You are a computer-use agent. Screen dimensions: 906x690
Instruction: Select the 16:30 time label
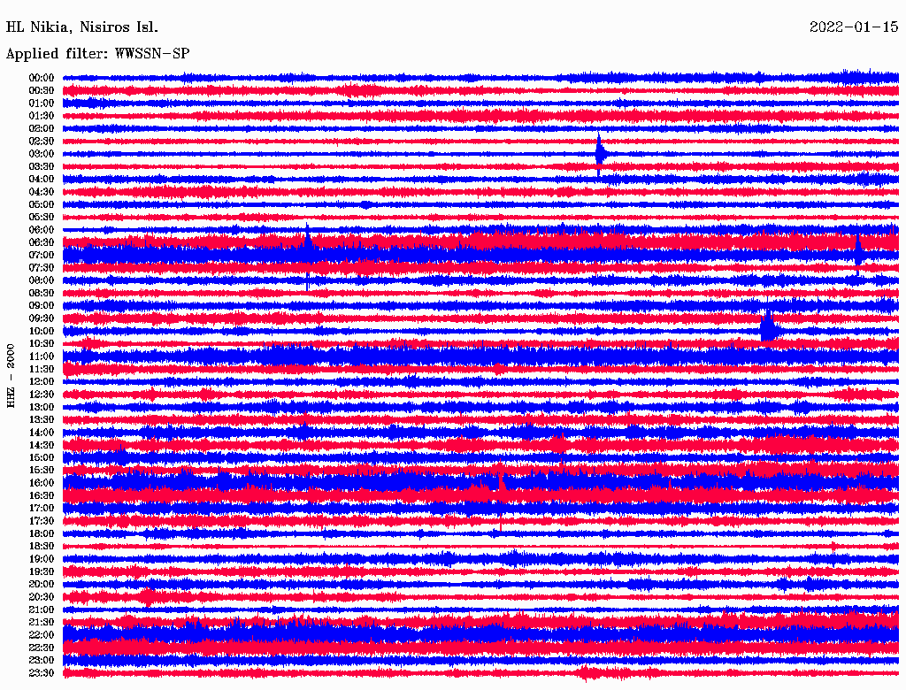click(42, 495)
